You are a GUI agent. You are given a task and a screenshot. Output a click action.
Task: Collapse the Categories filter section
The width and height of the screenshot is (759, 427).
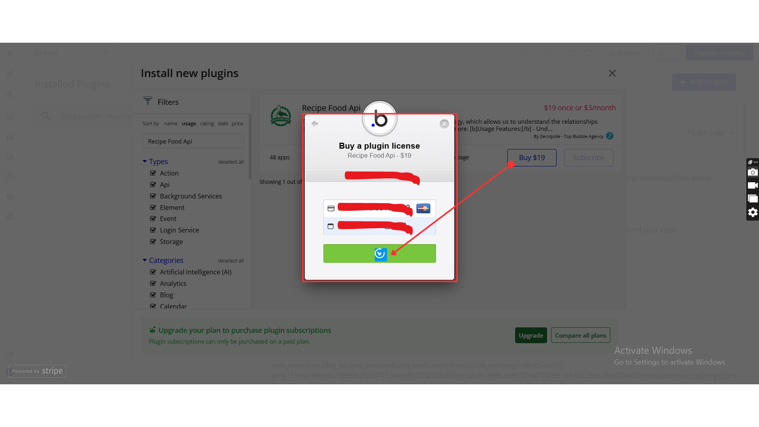click(x=145, y=260)
